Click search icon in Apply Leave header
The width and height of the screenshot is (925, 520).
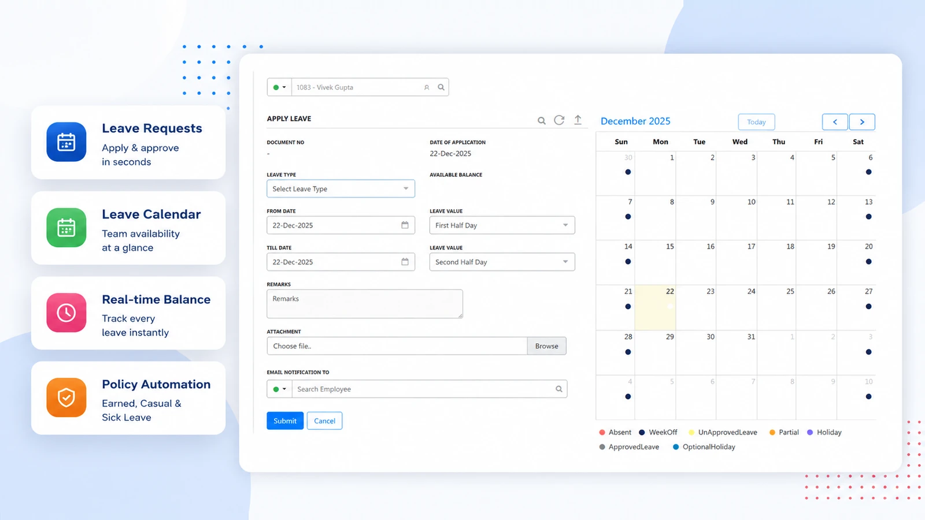pos(542,120)
